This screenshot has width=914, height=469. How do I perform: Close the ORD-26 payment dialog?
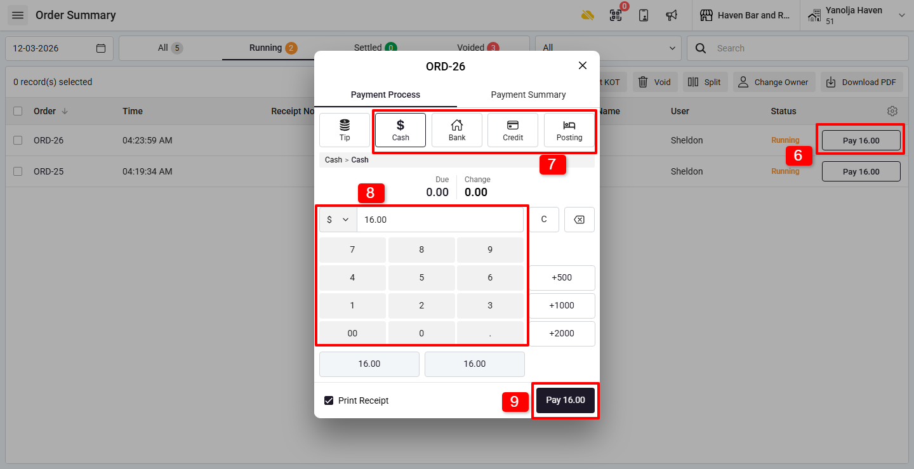coord(583,65)
